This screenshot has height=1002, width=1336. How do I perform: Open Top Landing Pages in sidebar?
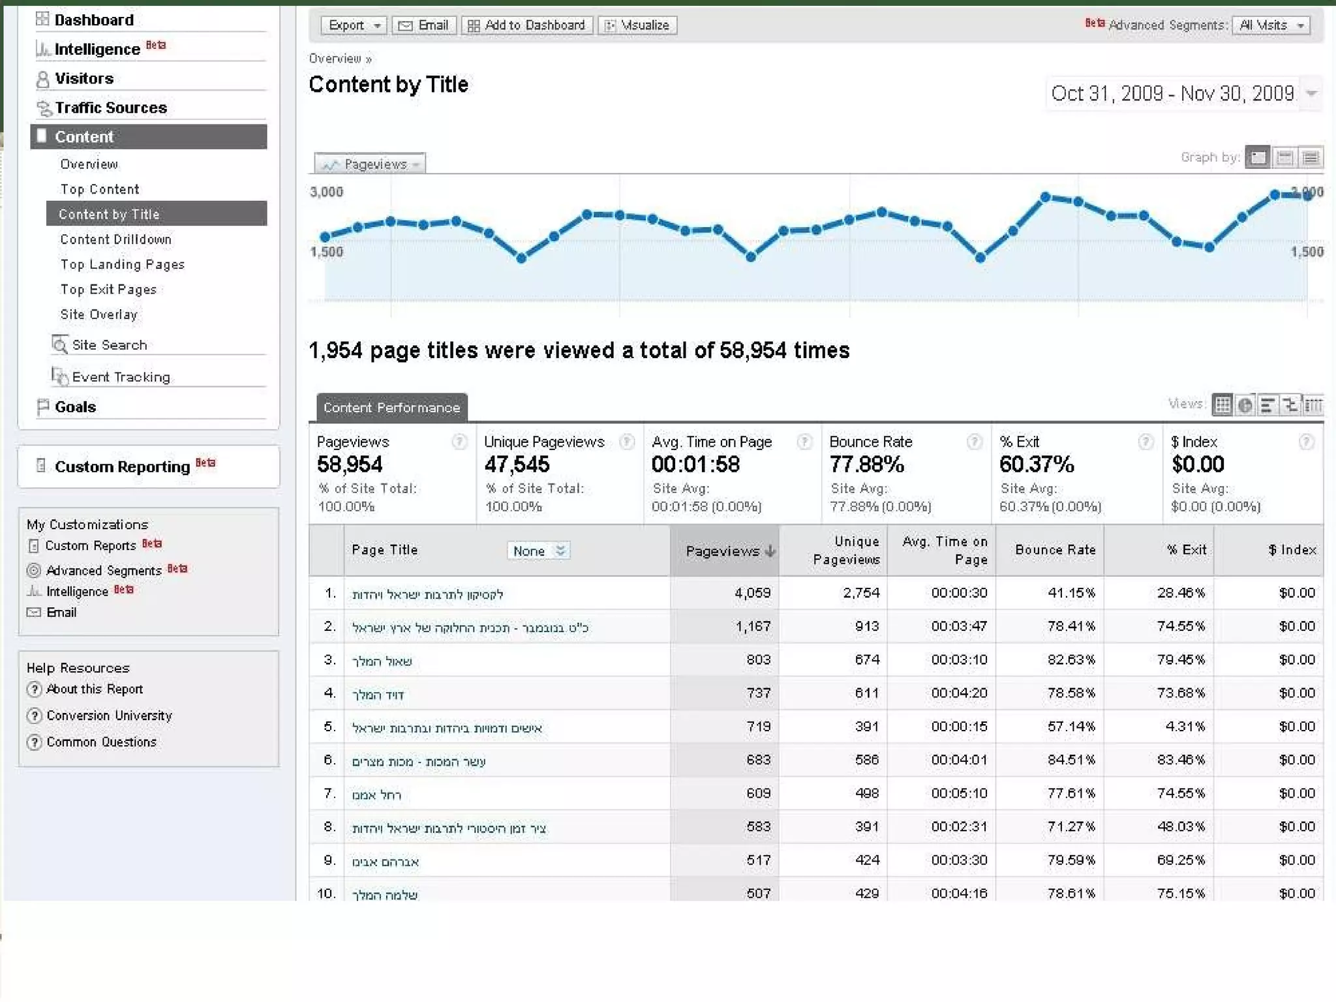click(x=123, y=264)
